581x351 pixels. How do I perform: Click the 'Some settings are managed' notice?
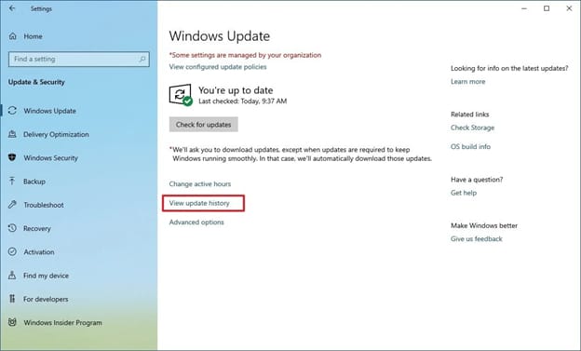pyautogui.click(x=245, y=55)
